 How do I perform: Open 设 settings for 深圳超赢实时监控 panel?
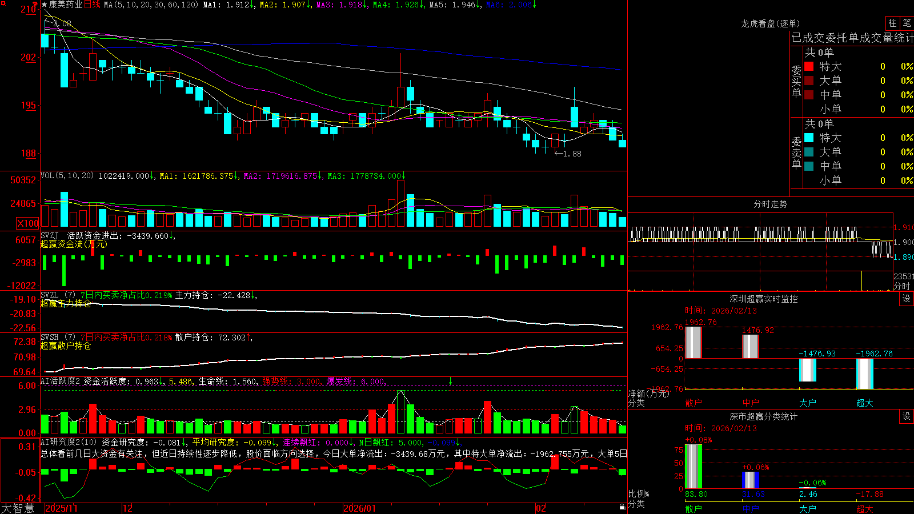click(x=907, y=299)
